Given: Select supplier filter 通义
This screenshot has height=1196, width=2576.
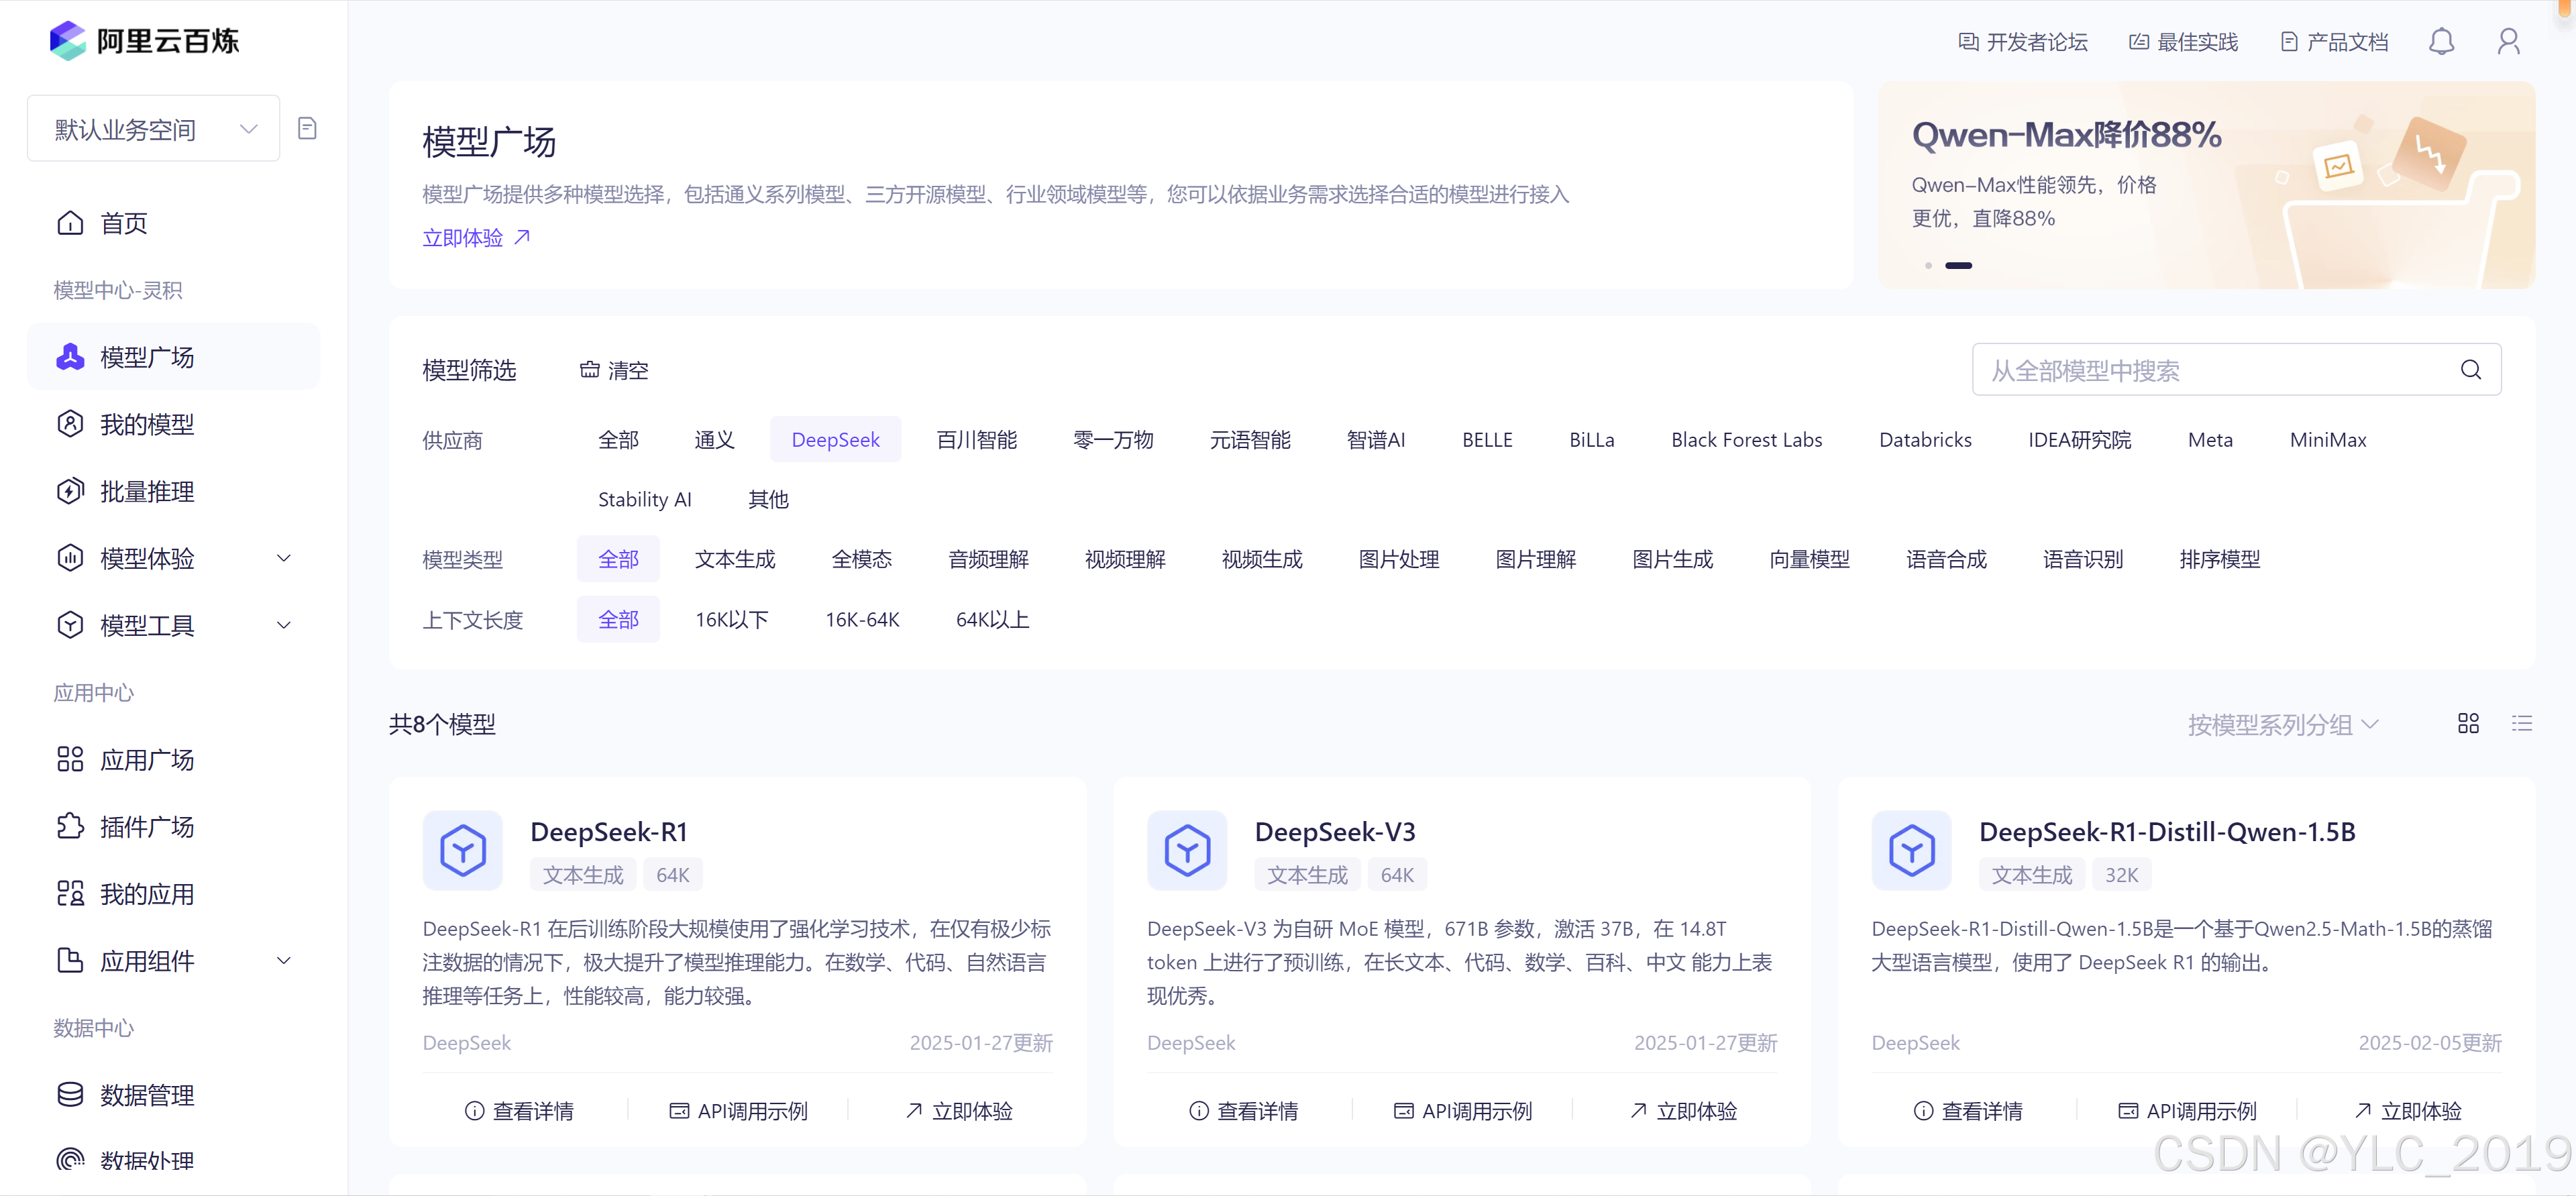Looking at the screenshot, I should pos(714,439).
